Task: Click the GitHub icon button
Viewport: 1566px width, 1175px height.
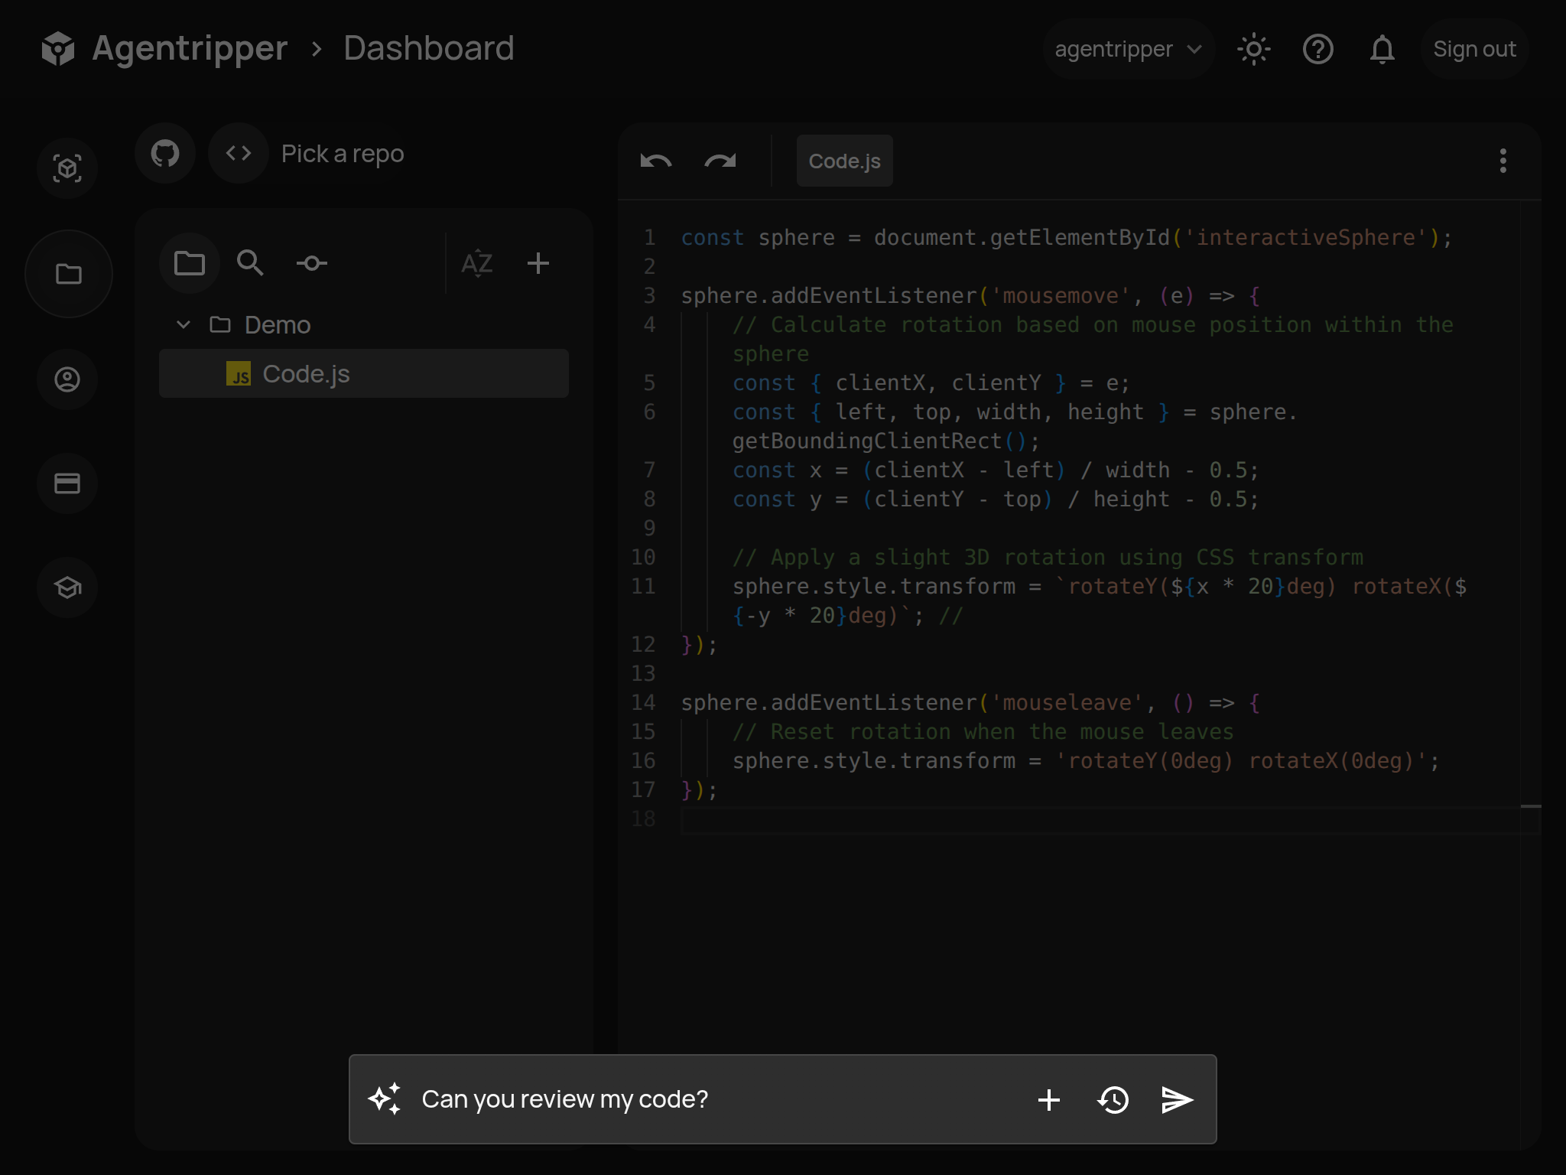Action: [165, 154]
